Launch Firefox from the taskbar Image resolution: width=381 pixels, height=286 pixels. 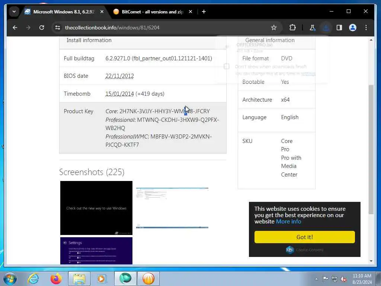click(56, 279)
